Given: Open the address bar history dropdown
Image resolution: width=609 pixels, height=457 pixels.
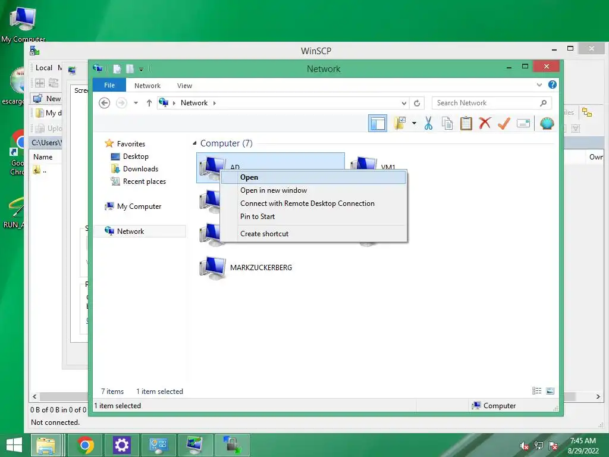Looking at the screenshot, I should pyautogui.click(x=404, y=103).
